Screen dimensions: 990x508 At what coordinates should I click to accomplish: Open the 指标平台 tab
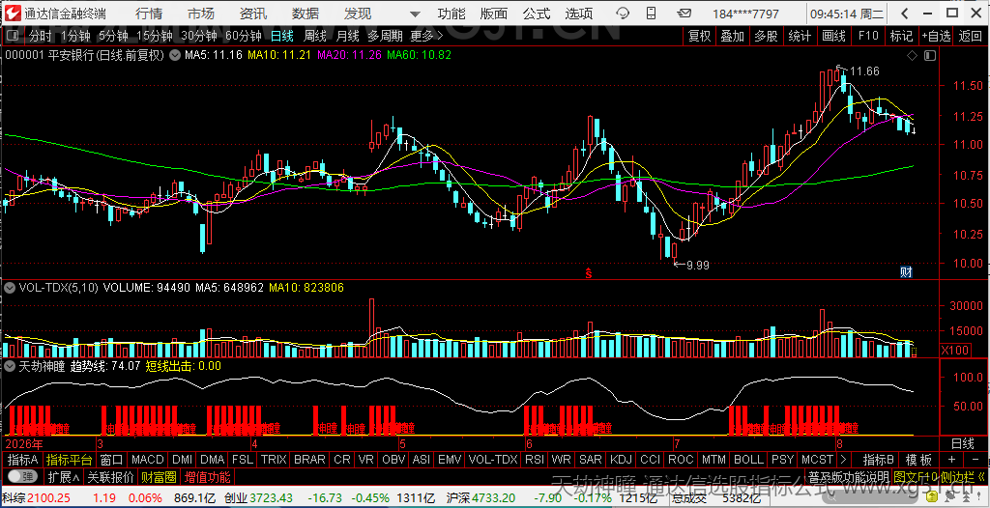point(70,460)
